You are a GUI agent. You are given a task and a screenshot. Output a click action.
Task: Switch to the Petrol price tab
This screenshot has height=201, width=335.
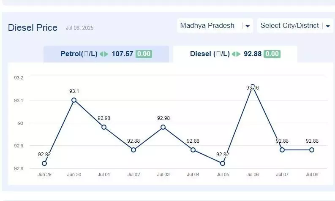106,54
